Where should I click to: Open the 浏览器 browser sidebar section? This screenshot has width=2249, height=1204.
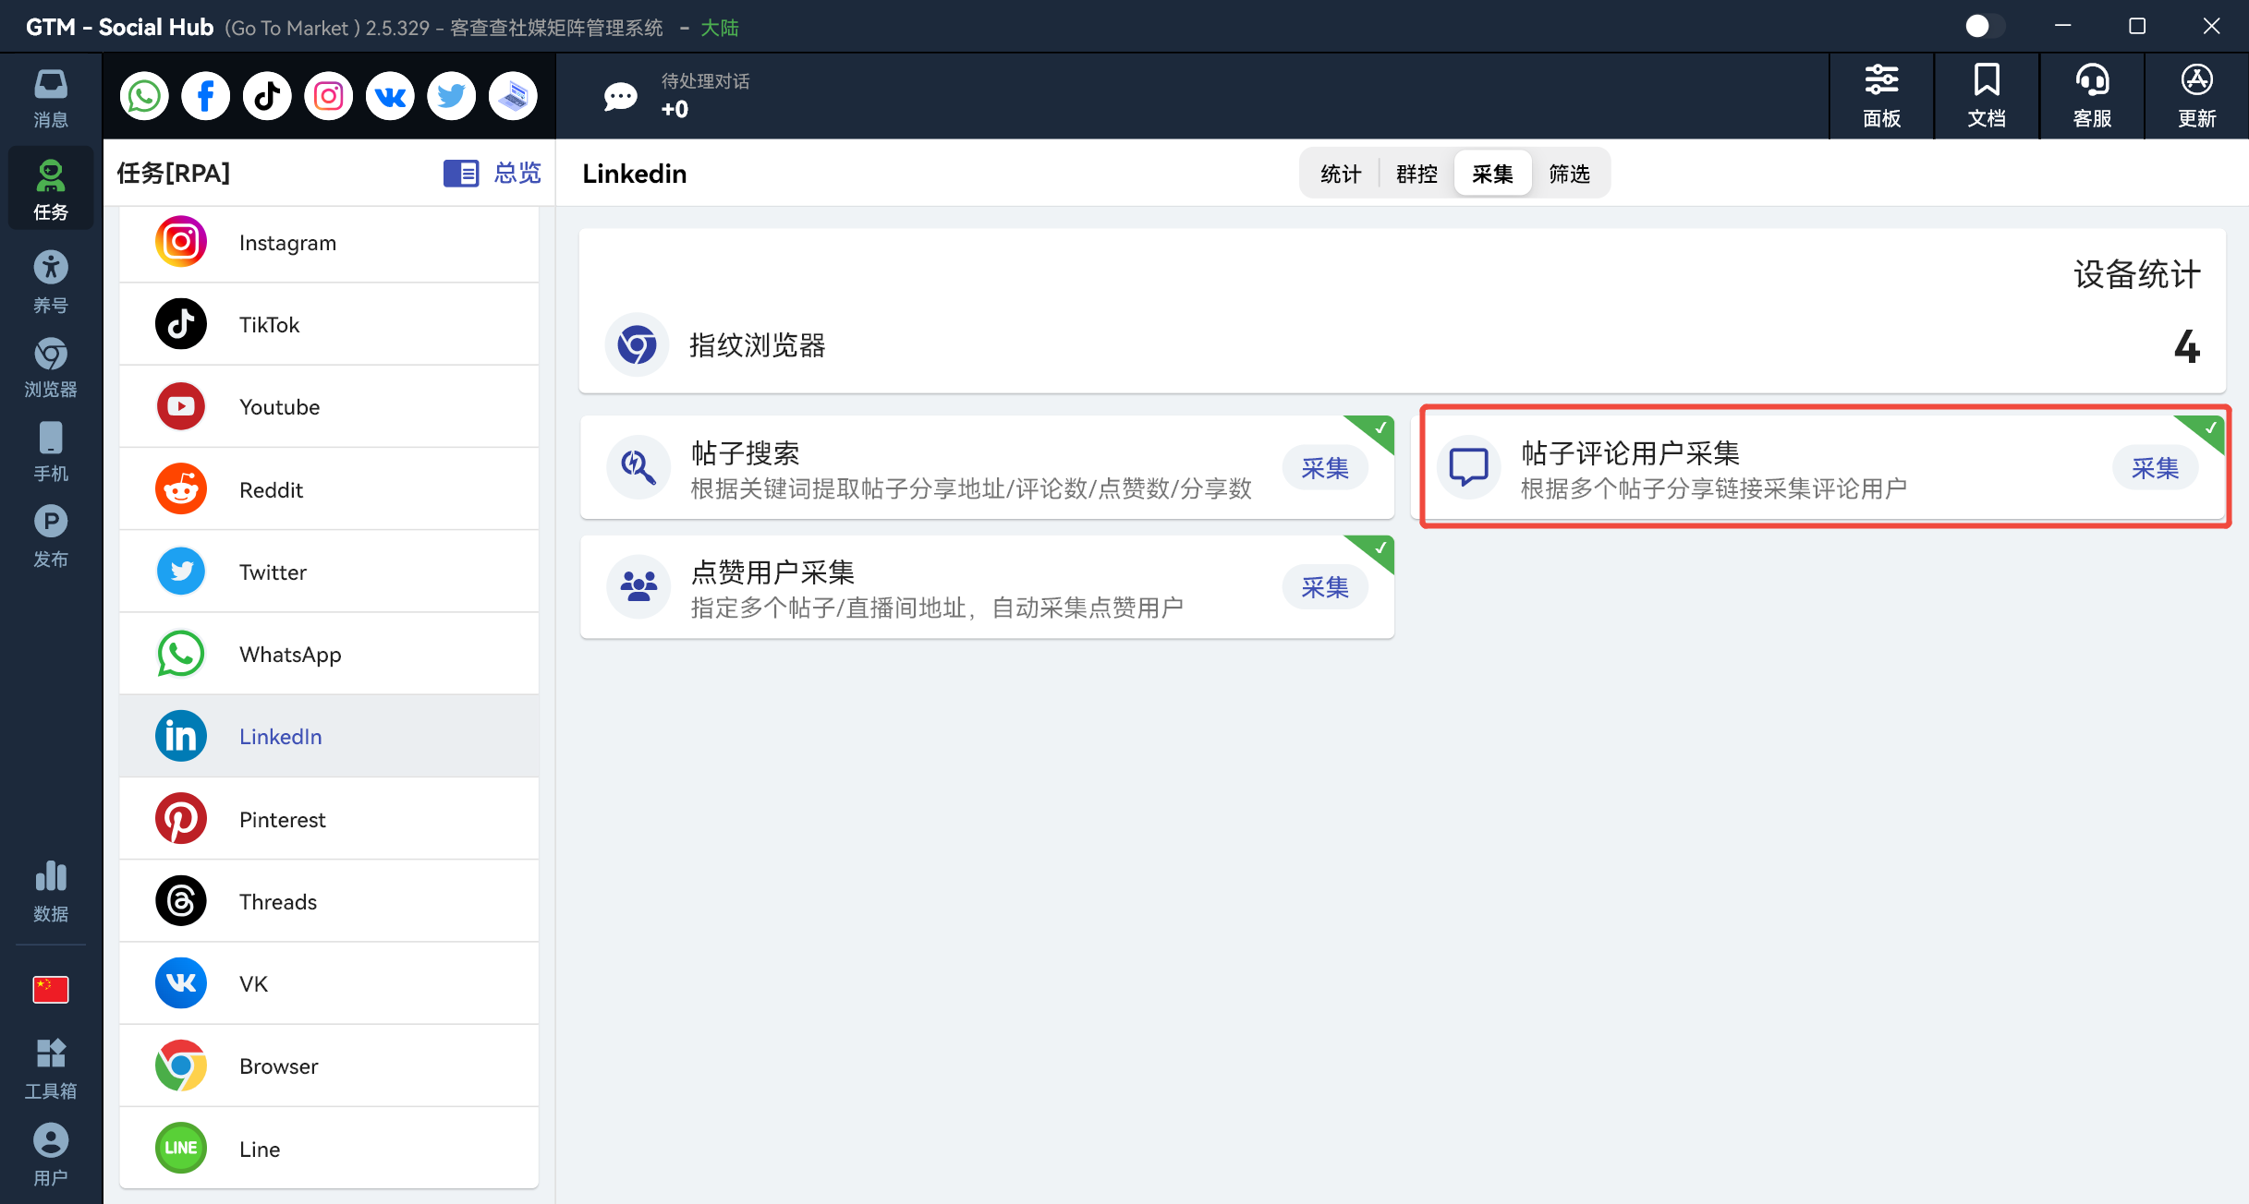[51, 367]
